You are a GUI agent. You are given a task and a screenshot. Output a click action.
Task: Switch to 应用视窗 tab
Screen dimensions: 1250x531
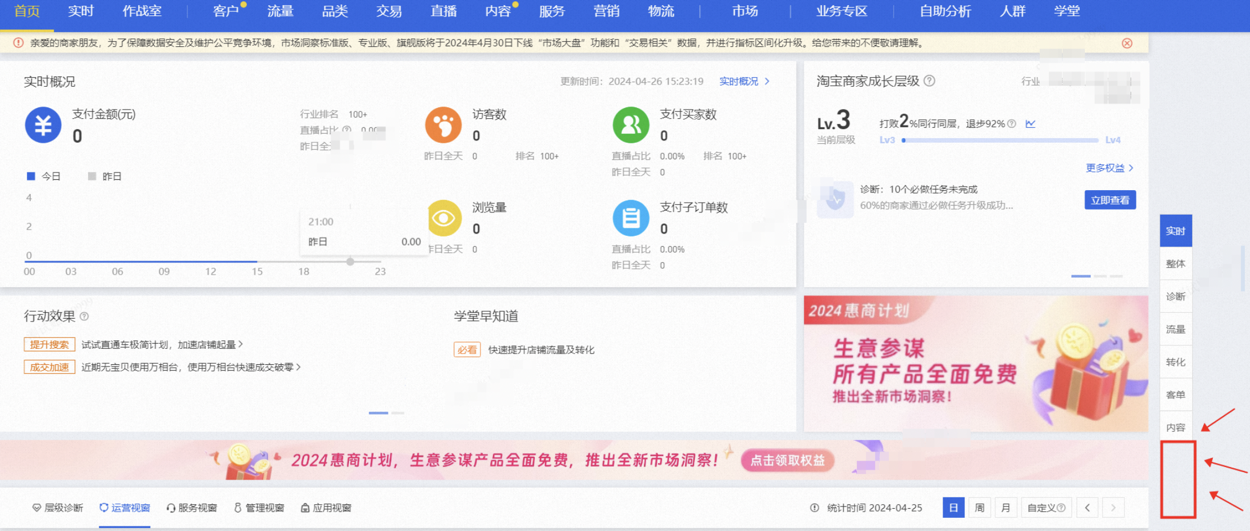click(326, 508)
